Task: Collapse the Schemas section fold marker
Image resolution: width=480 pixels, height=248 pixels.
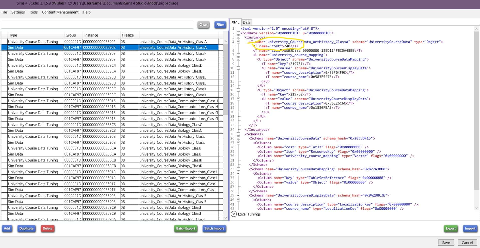Action: (238, 134)
